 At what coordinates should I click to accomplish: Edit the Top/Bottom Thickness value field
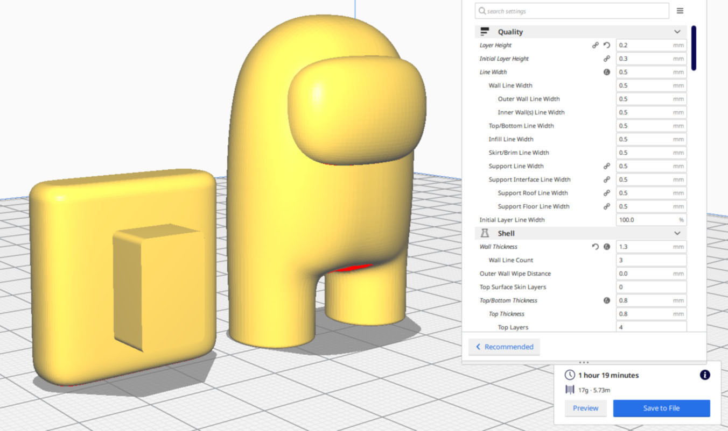651,300
